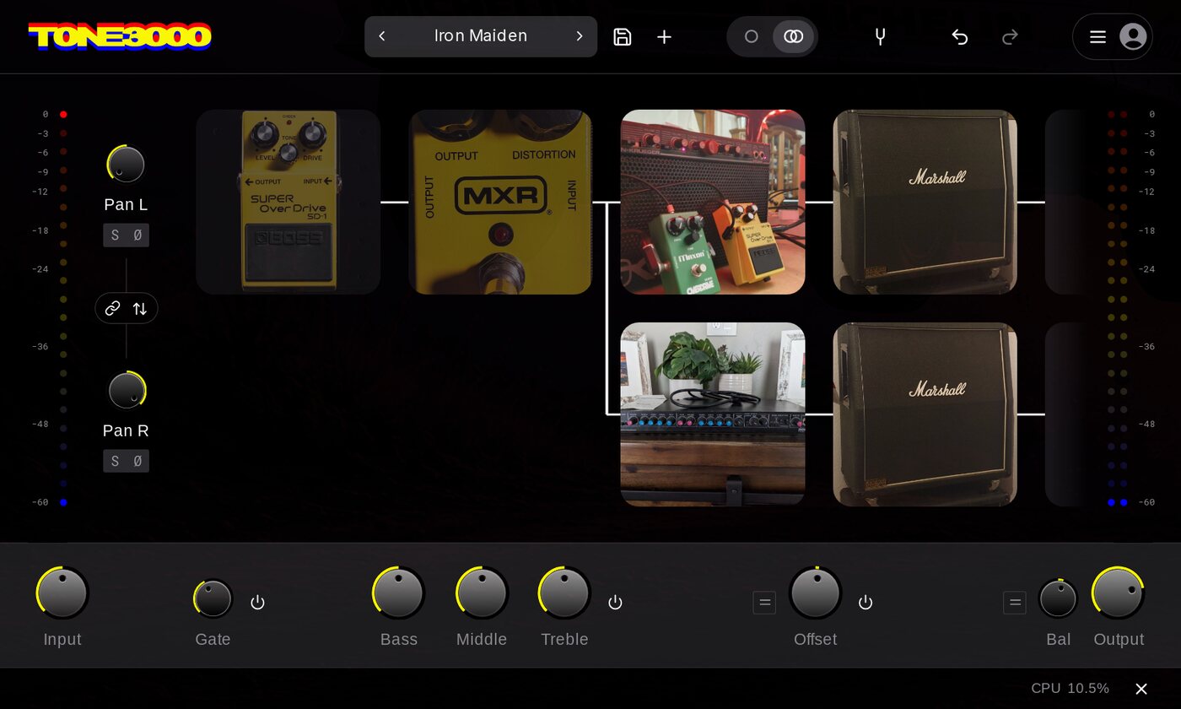1181x709 pixels.
Task: Click the CPU 10.5% readout
Action: [1070, 689]
